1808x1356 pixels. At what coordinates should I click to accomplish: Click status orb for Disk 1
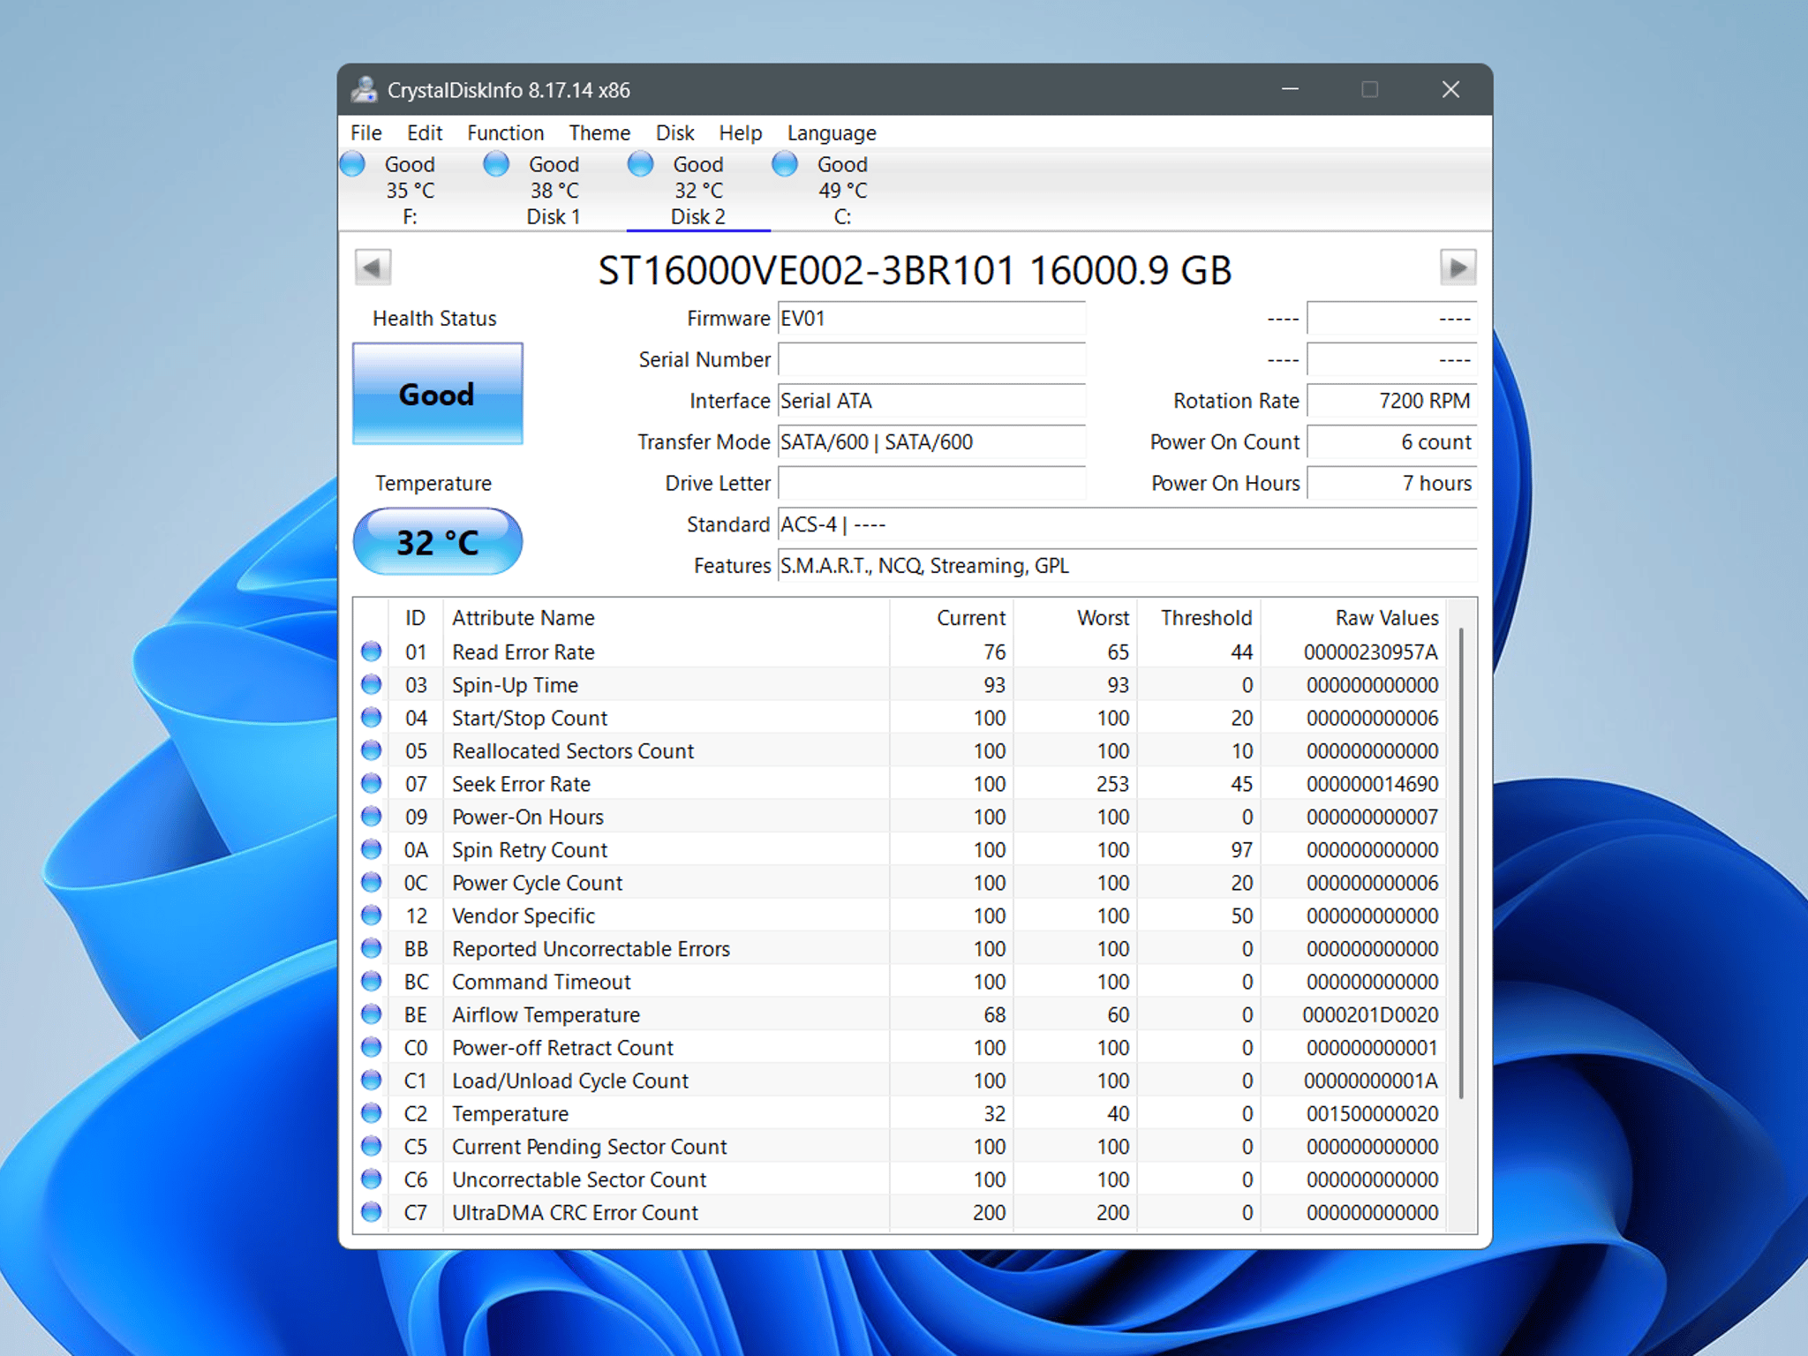[x=496, y=164]
